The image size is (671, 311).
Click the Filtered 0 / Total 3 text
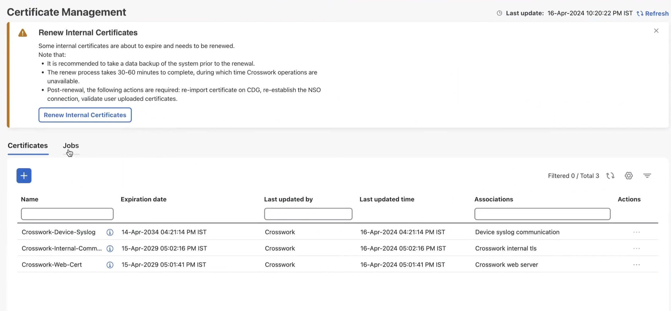point(573,176)
